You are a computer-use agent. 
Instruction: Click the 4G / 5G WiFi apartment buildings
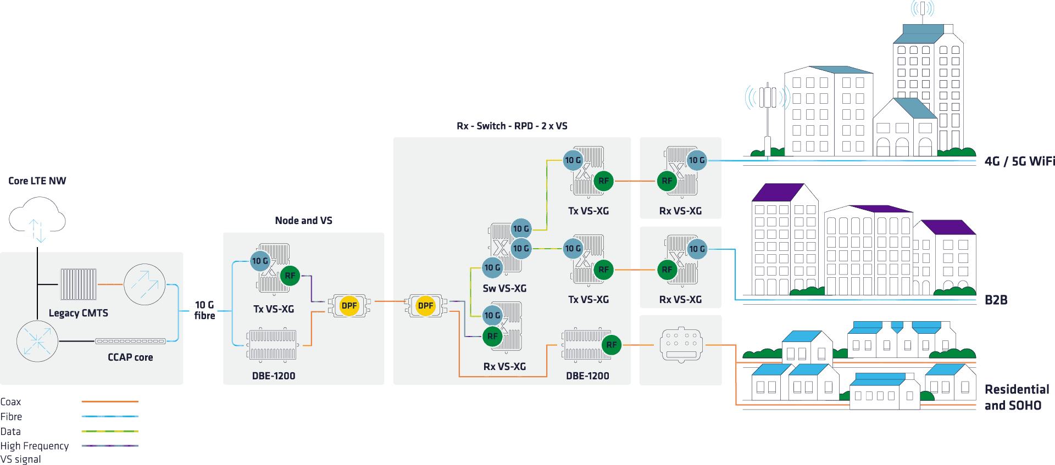point(874,91)
